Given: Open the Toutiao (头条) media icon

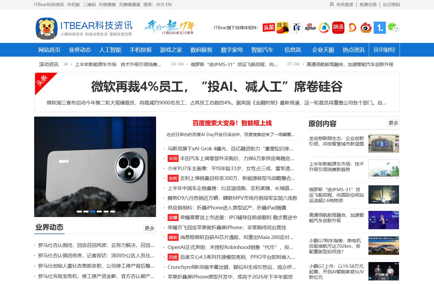Looking at the screenshot, I should 269,28.
